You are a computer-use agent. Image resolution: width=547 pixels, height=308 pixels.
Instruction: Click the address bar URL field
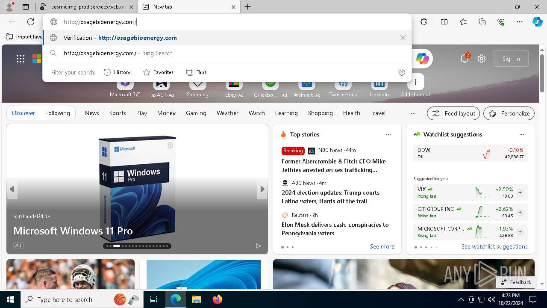tap(226, 22)
